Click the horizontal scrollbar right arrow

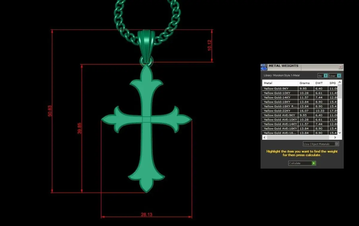335,137
